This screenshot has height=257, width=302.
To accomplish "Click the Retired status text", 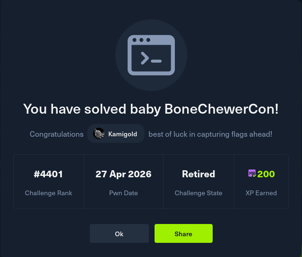I will point(198,174).
